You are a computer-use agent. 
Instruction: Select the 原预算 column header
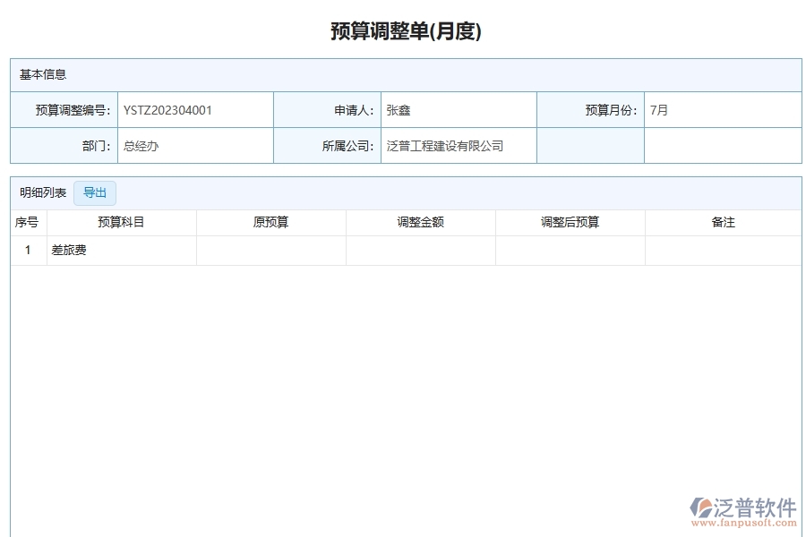(x=270, y=223)
